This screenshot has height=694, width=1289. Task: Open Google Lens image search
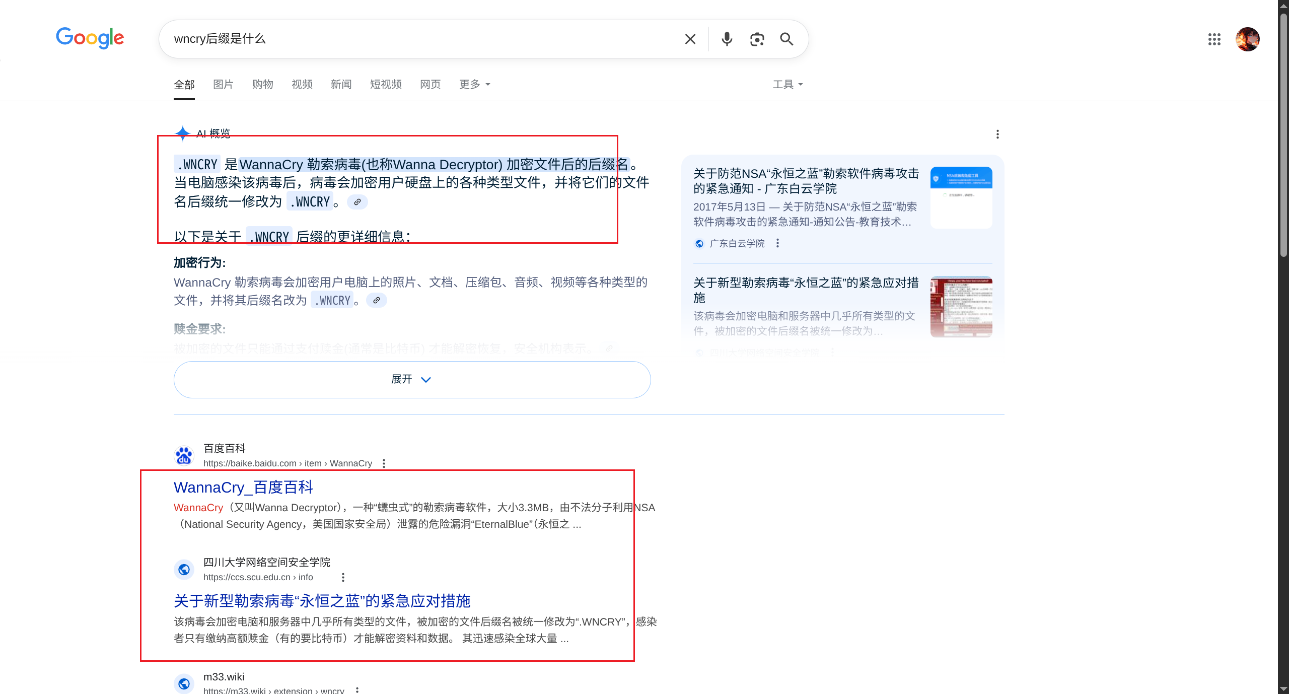[757, 39]
